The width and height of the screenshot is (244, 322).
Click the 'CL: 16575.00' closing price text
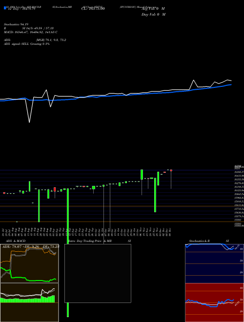(93, 9)
